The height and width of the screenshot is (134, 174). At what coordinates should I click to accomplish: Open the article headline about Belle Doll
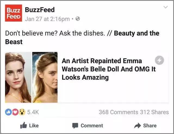click(x=108, y=69)
